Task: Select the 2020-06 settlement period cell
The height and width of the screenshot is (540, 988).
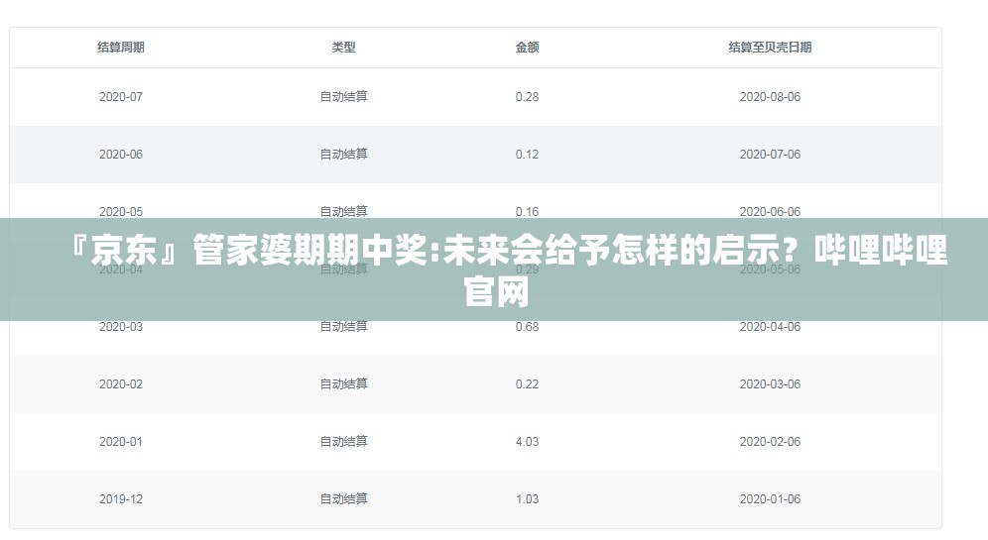Action: coord(121,155)
